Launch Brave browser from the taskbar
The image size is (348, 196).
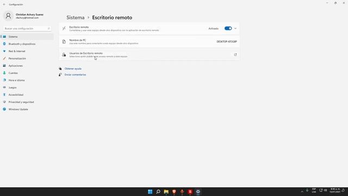[174, 192]
